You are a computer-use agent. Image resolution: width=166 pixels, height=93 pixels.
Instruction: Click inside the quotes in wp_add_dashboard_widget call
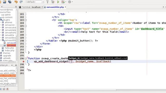coord(71,61)
